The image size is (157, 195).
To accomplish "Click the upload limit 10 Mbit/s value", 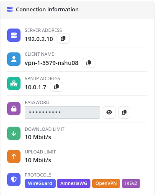I will tap(38, 160).
